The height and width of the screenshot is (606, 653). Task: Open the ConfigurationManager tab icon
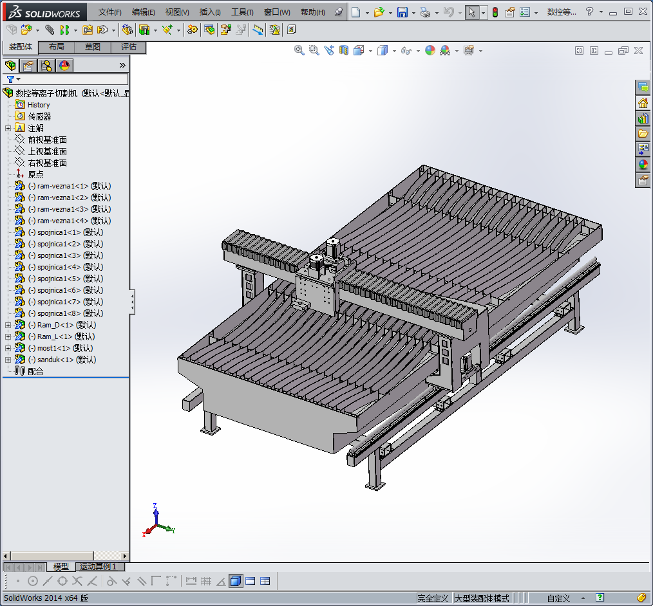tap(46, 65)
